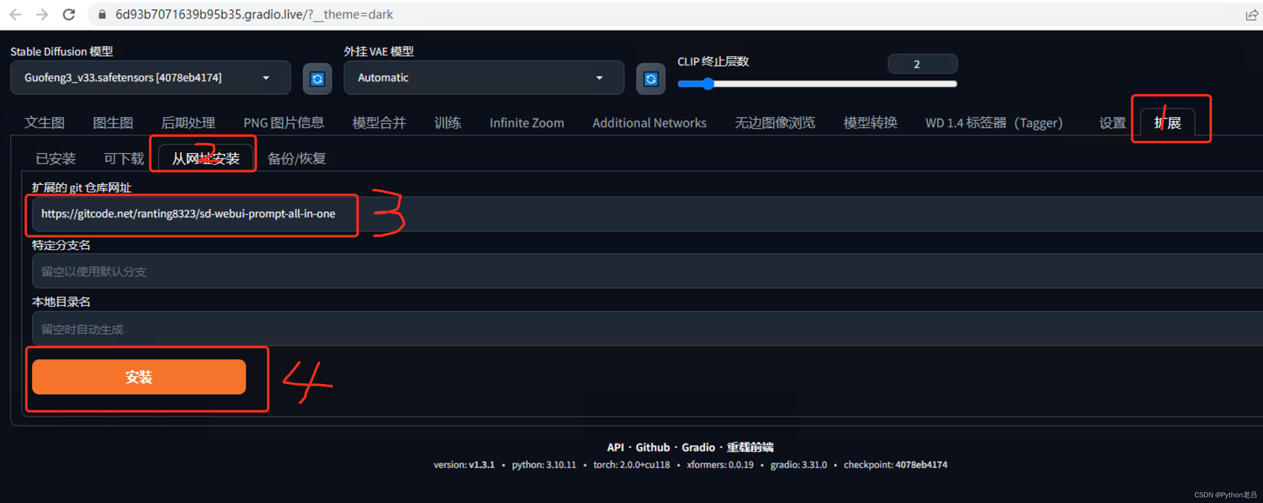Open the 备份/恢复 sub-tab
This screenshot has height=503, width=1263.
coord(297,159)
